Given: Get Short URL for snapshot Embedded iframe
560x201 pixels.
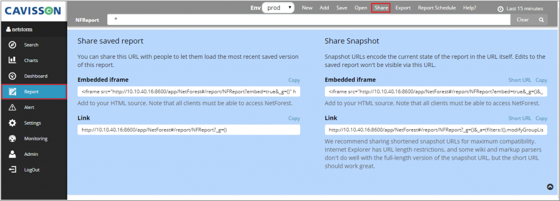Looking at the screenshot, I should click(x=520, y=81).
